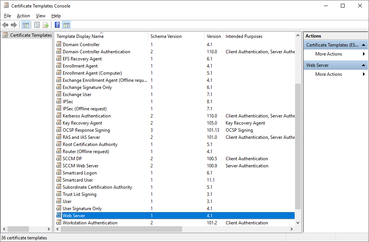The image size is (369, 242).
Task: Open the File menu
Action: pyautogui.click(x=8, y=16)
